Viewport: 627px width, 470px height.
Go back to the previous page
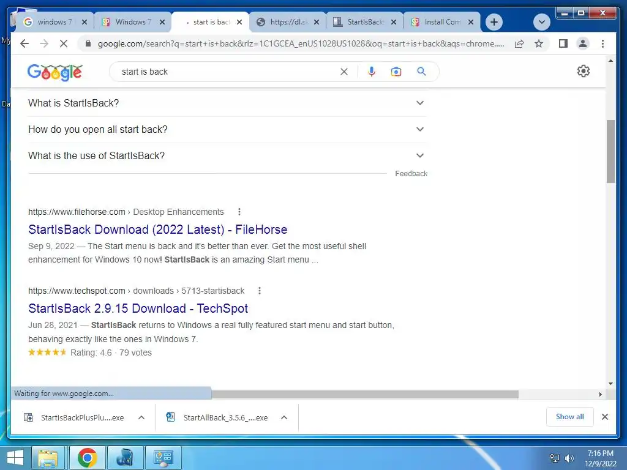click(24, 43)
